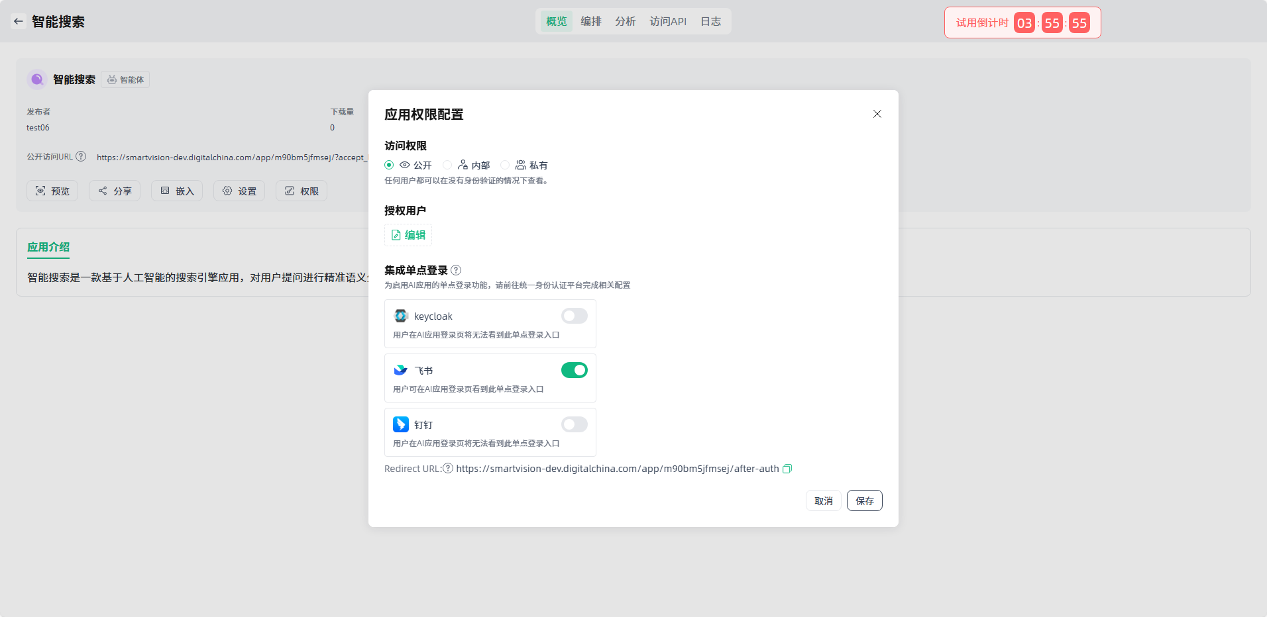Open the 访问API tab

[x=667, y=21]
